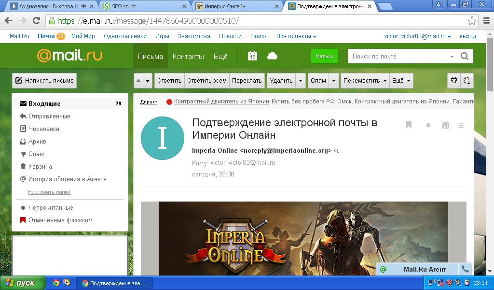Click the Ответить button

click(x=169, y=80)
